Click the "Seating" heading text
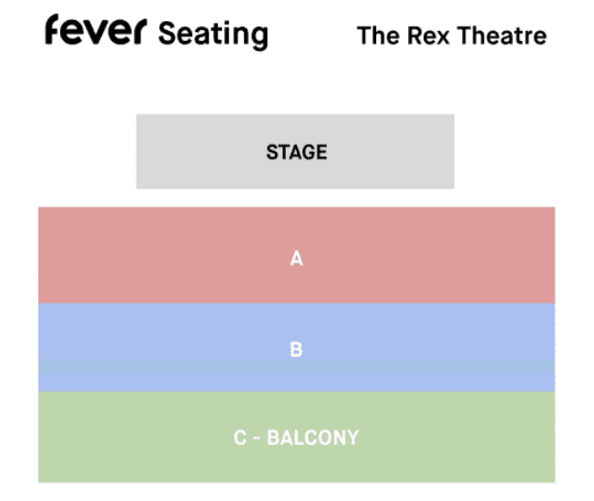 213,35
